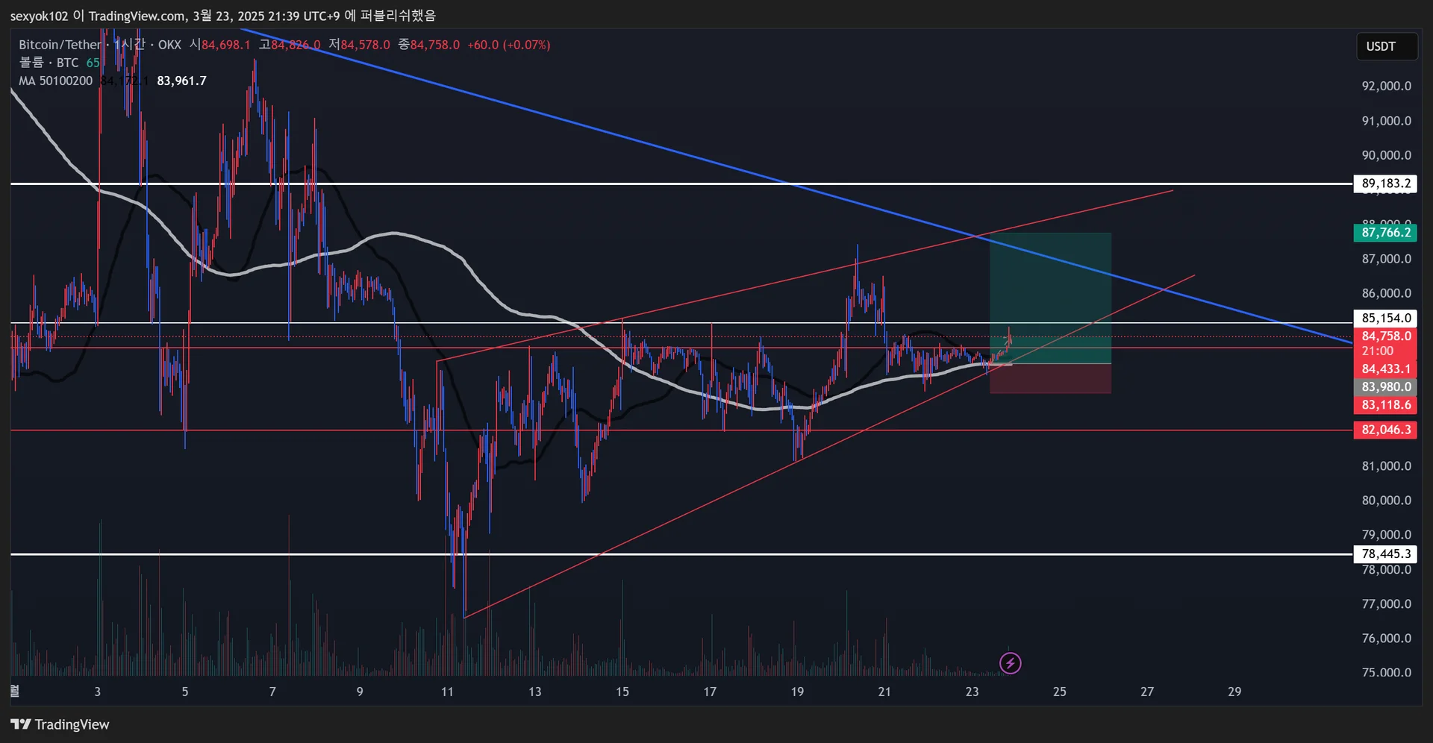1433x743 pixels.
Task: Click the purple lightning bolt event icon
Action: tap(1010, 663)
